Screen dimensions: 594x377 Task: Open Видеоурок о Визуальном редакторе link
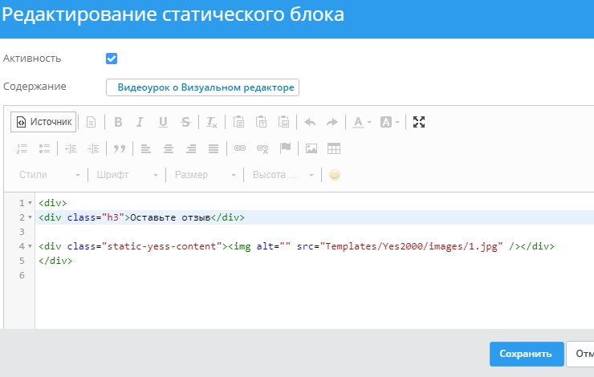pos(202,87)
